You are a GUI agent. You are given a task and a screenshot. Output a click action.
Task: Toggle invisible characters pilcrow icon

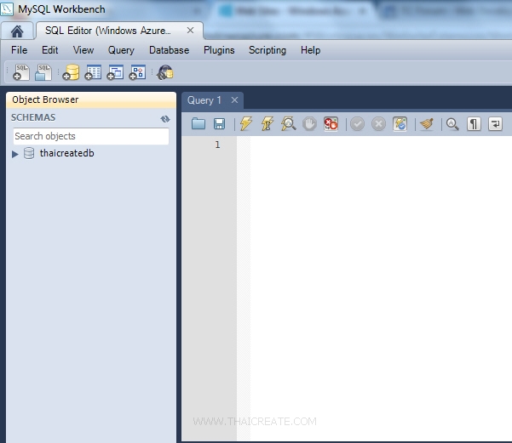[x=474, y=124]
